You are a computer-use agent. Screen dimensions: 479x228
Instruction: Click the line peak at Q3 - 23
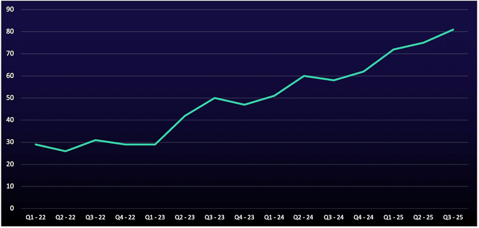point(215,98)
